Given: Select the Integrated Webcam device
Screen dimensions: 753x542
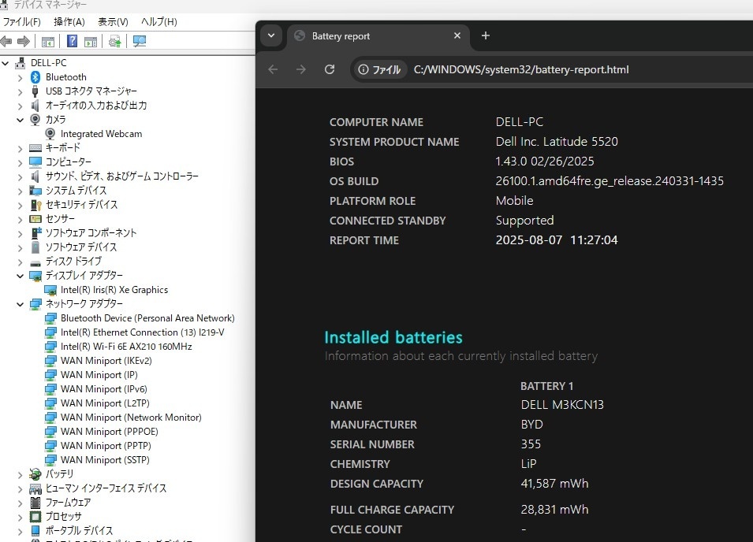Looking at the screenshot, I should point(101,134).
